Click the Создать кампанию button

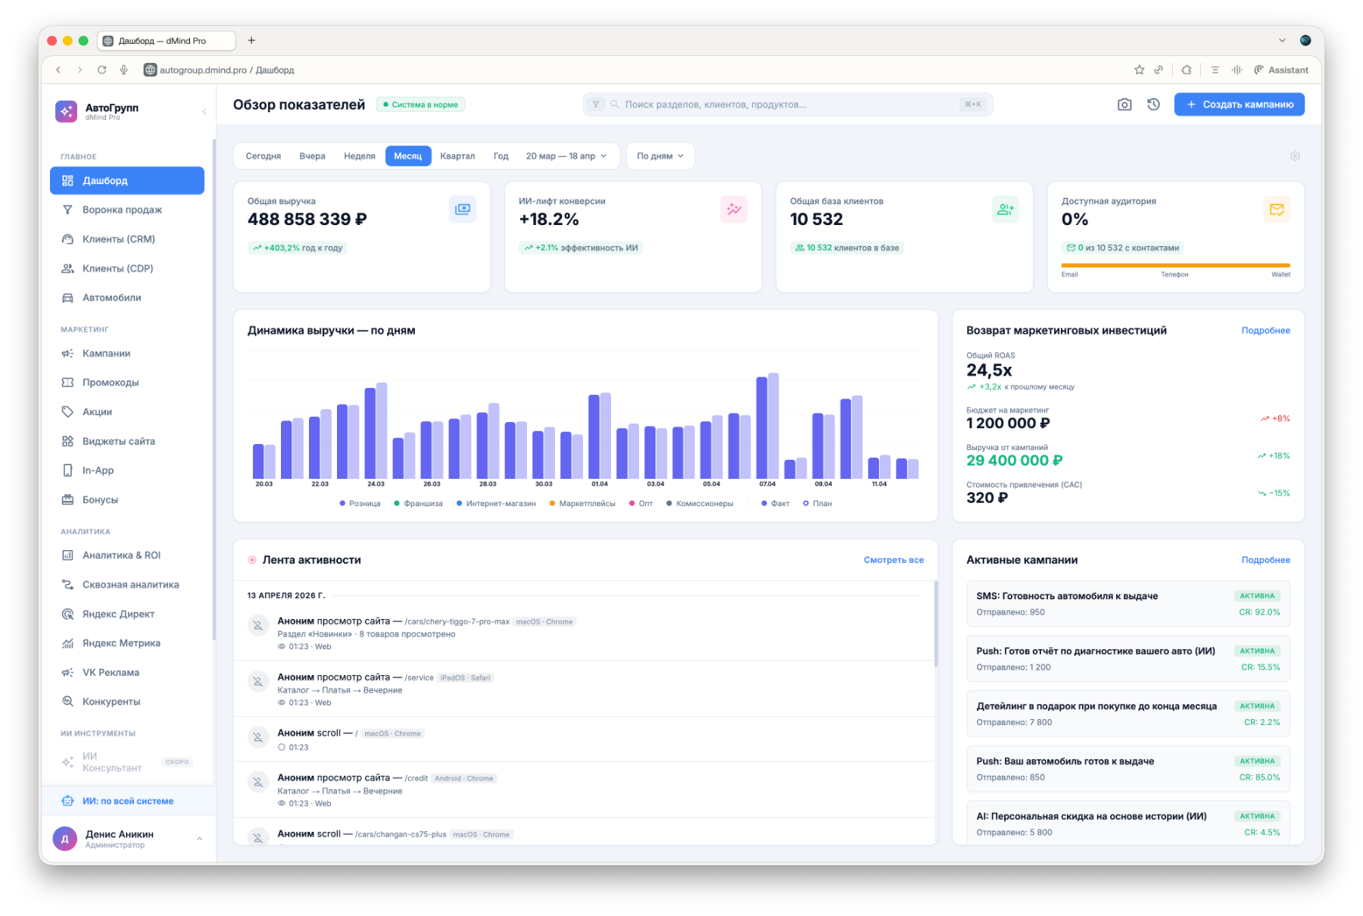[1239, 105]
